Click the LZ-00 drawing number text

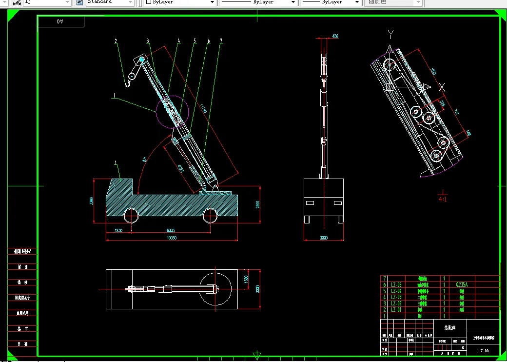point(484,351)
